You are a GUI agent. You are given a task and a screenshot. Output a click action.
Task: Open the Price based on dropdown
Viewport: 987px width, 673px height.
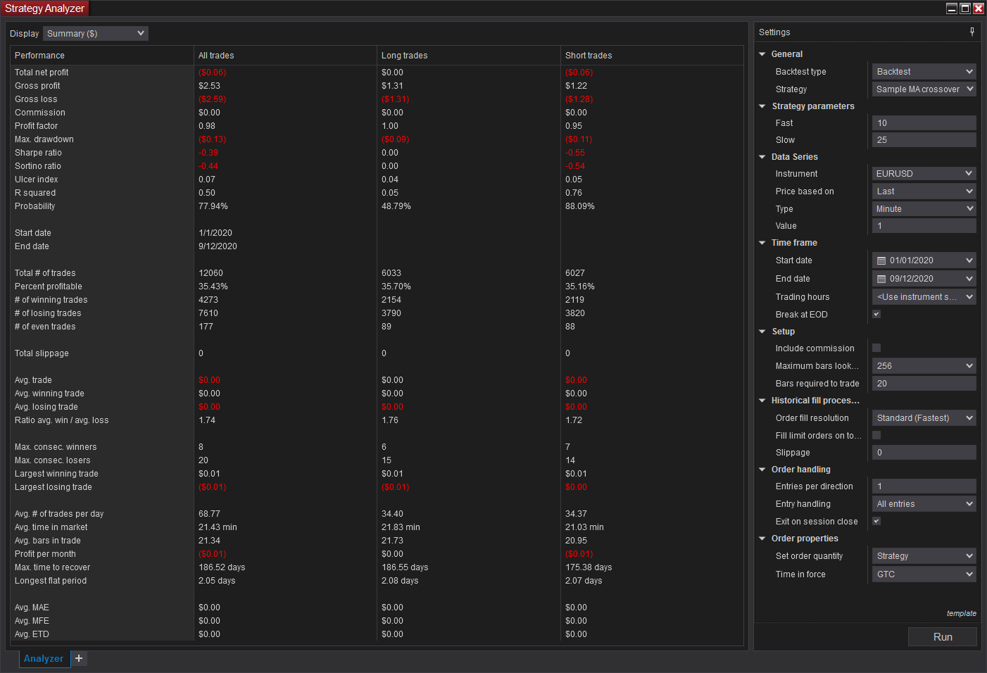[x=924, y=191]
